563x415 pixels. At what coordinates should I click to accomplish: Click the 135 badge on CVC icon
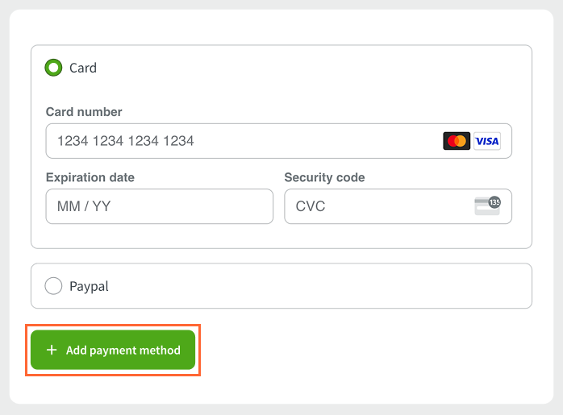pyautogui.click(x=494, y=202)
